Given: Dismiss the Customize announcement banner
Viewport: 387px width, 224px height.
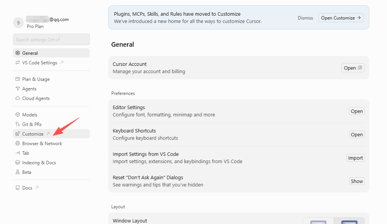Looking at the screenshot, I should [305, 18].
